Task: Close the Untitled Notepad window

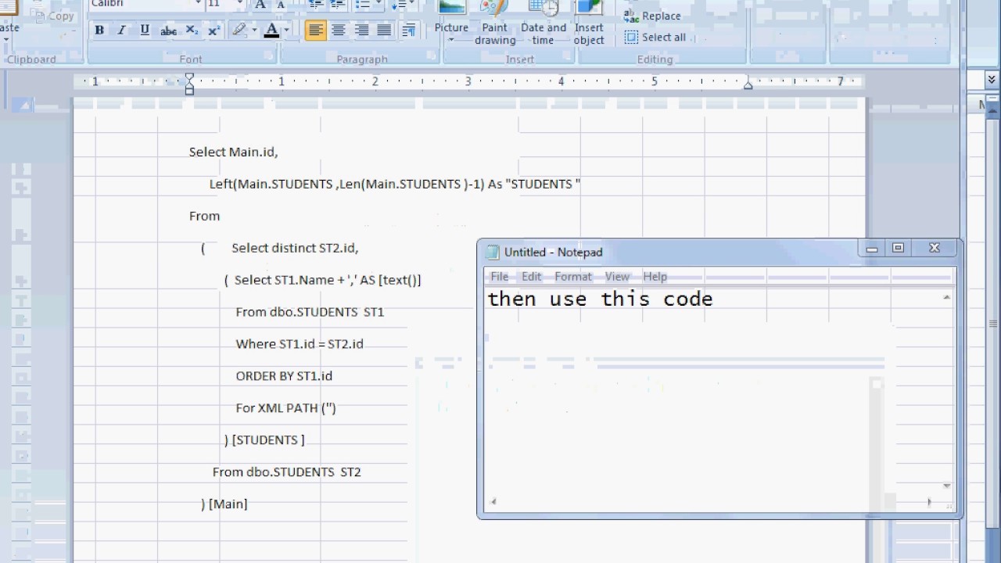Action: click(934, 249)
